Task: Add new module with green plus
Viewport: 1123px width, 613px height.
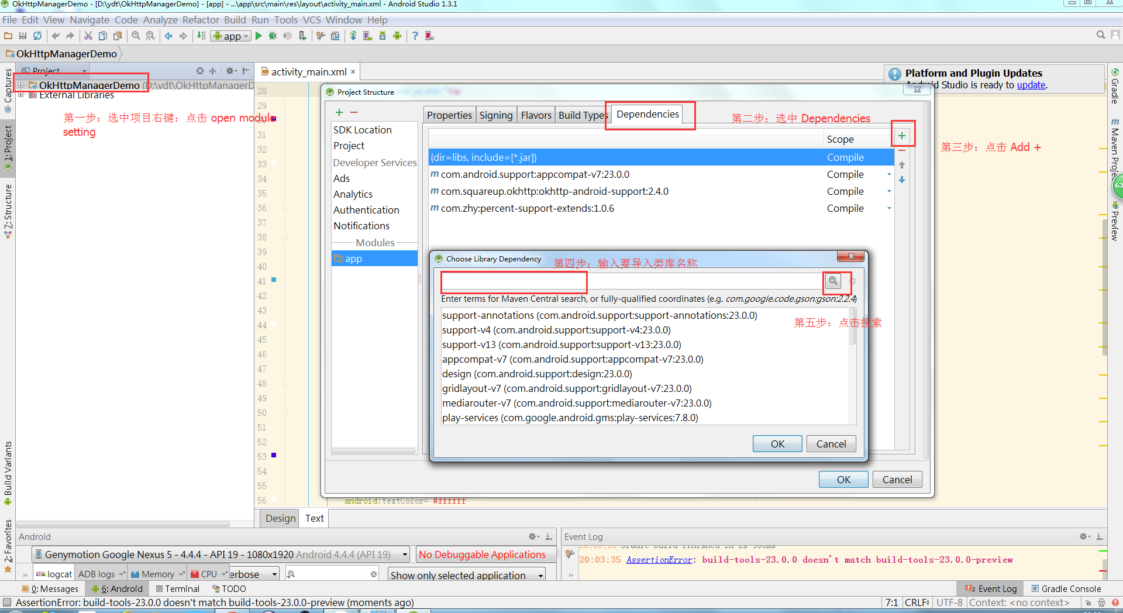Action: pos(339,112)
